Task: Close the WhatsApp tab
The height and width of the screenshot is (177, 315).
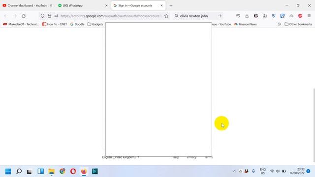Action: click(106, 5)
